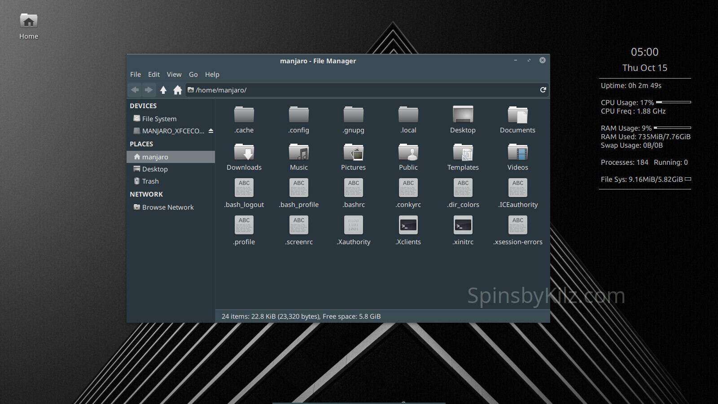Select Trash in the Places sidebar
Viewport: 718px width, 404px height.
[x=150, y=181]
